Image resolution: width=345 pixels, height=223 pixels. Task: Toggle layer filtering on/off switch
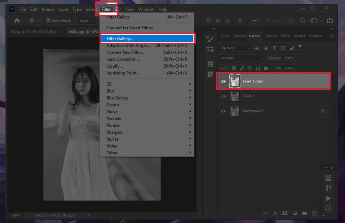pyautogui.click(x=300, y=47)
